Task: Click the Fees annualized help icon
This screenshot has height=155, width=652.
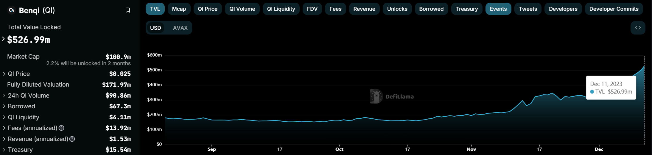Action: tap(61, 128)
